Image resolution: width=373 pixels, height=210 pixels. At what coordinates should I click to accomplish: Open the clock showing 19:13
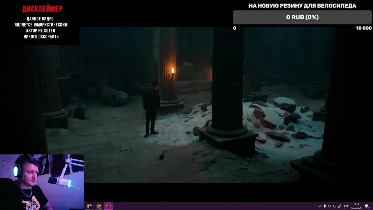[356, 206]
